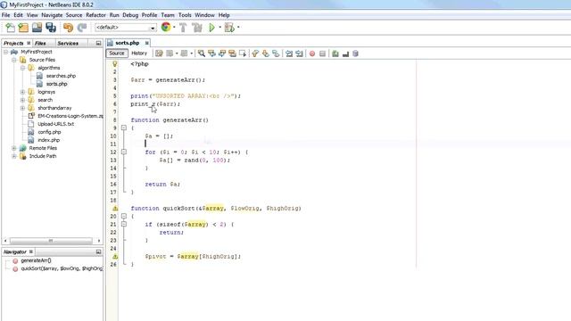
Task: Click the Previous Bookmark icon
Action: click(x=255, y=53)
